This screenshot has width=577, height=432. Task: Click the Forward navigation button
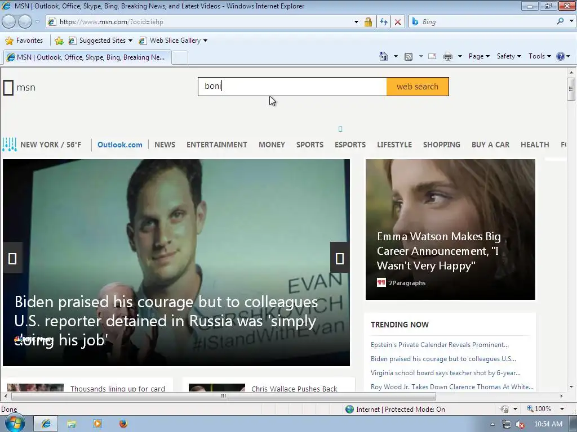25,22
